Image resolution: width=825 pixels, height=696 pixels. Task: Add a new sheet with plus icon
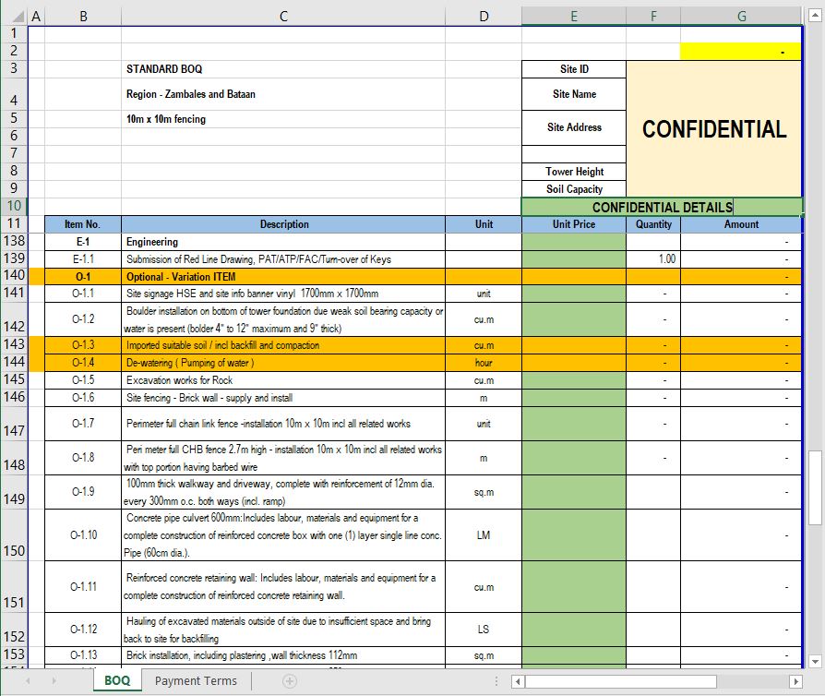coord(290,681)
